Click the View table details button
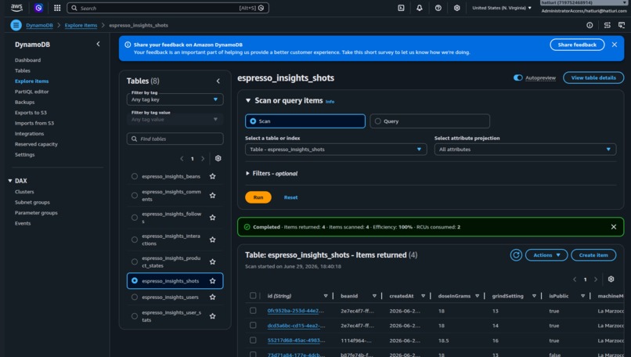 click(593, 78)
